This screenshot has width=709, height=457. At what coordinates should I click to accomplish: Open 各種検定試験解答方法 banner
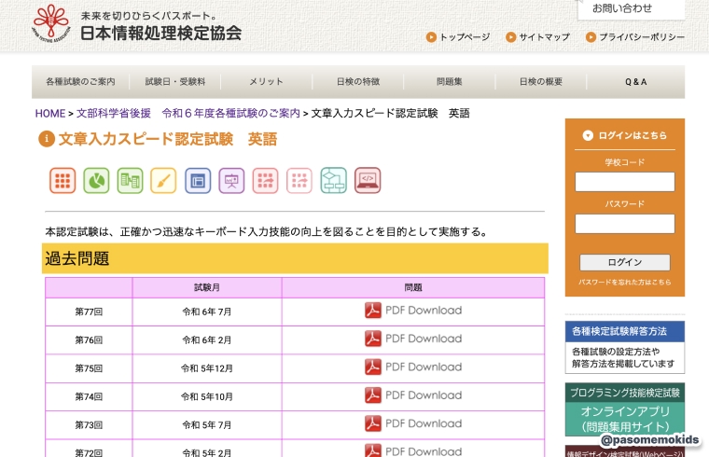click(x=625, y=347)
